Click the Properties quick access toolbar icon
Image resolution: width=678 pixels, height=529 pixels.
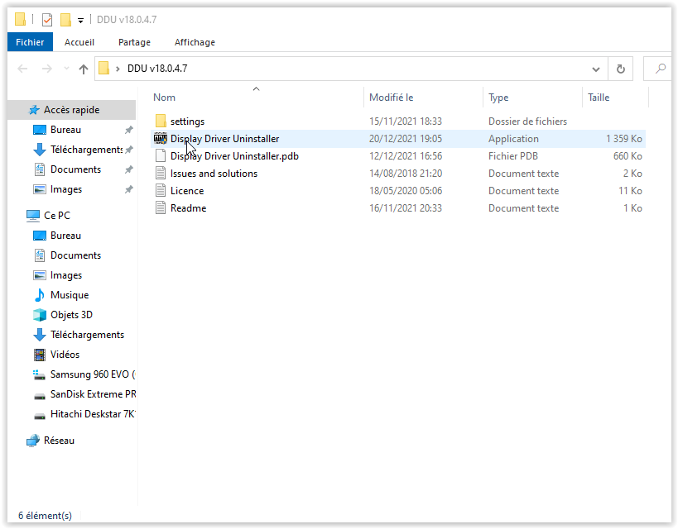click(47, 20)
